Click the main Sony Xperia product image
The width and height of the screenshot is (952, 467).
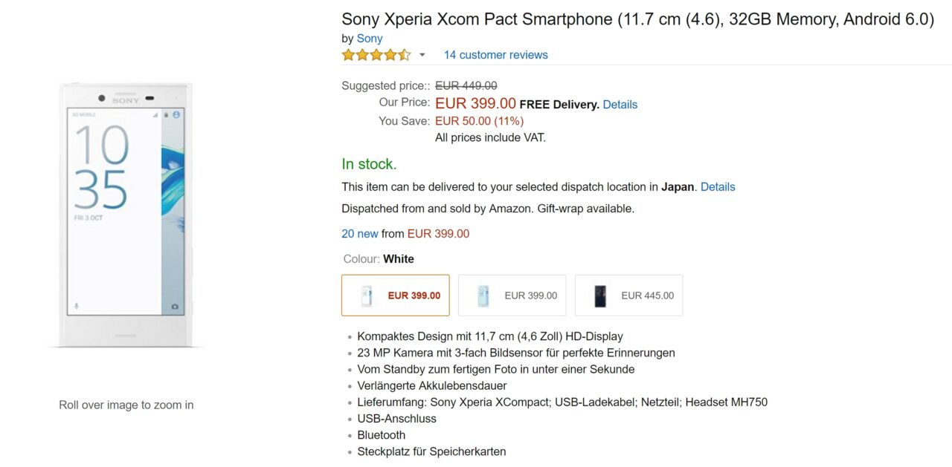coord(126,214)
